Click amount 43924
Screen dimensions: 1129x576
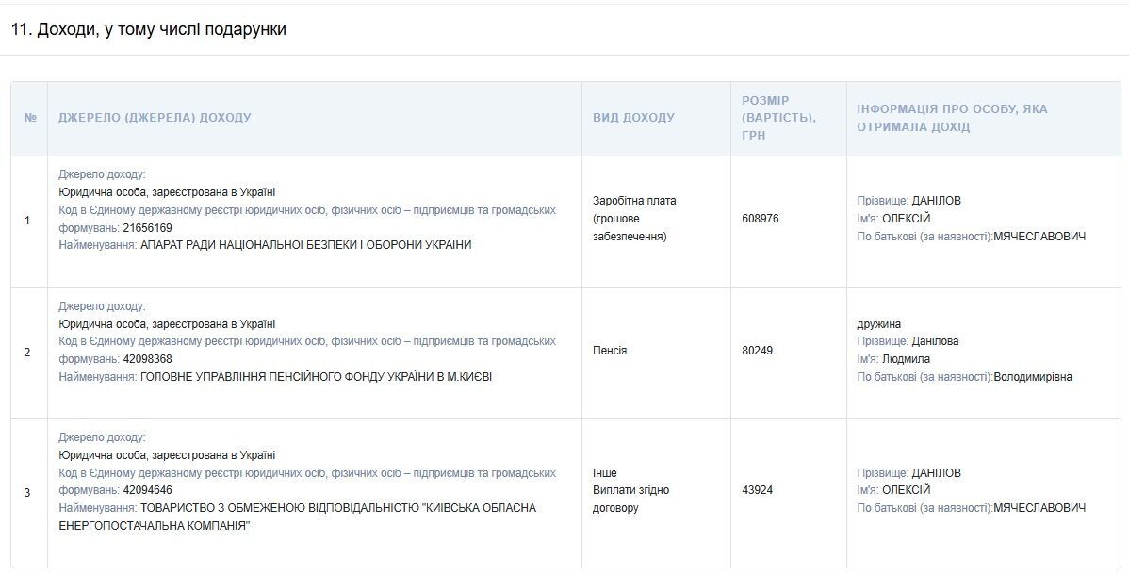[758, 490]
